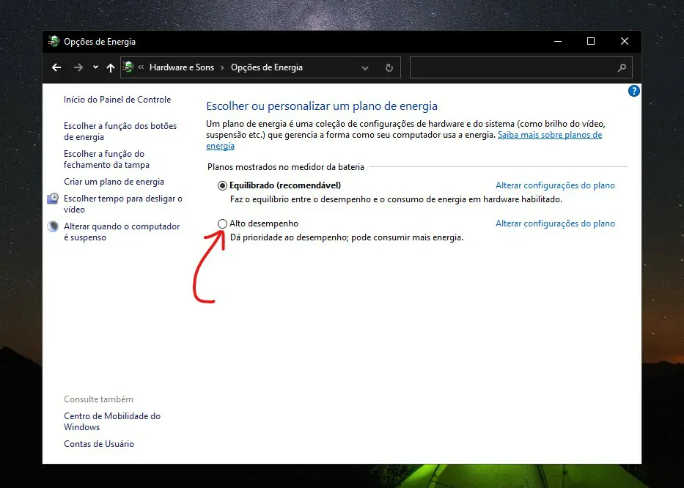This screenshot has width=684, height=488.
Task: Open Escolher a função dos botões de energia
Action: [120, 131]
